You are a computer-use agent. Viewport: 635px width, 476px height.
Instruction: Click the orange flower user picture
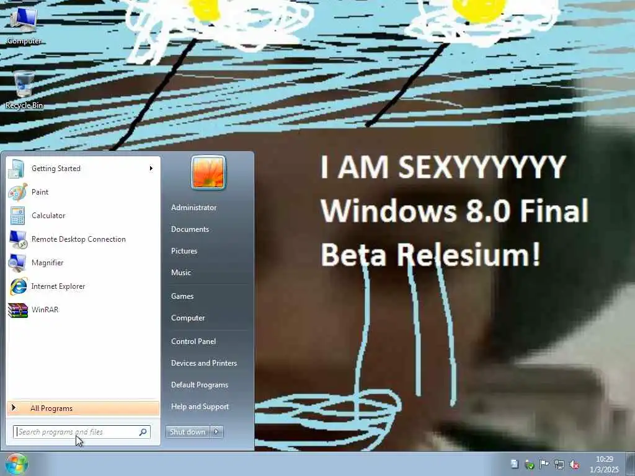pyautogui.click(x=208, y=172)
